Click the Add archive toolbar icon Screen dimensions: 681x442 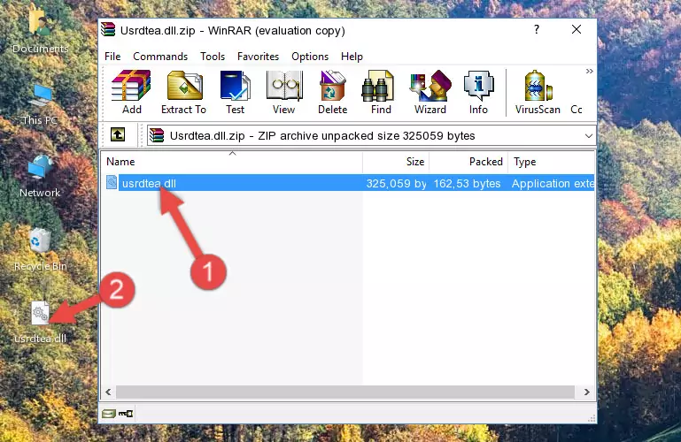(x=131, y=92)
